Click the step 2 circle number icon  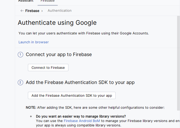[20, 82]
